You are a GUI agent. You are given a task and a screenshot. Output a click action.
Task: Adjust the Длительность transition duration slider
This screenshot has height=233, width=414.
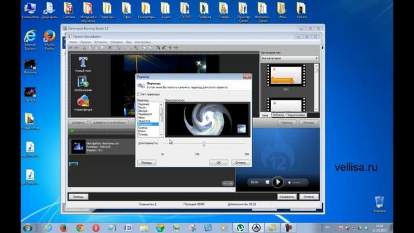tap(204, 144)
